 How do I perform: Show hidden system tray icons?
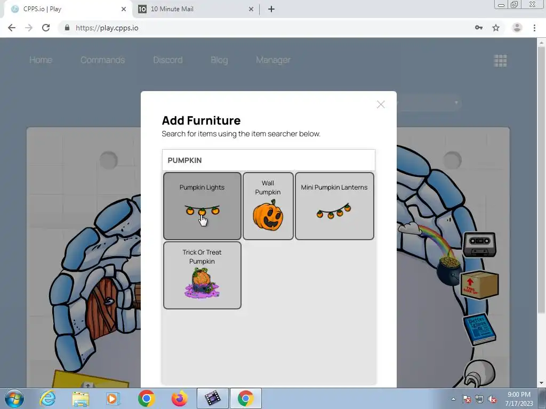(453, 399)
